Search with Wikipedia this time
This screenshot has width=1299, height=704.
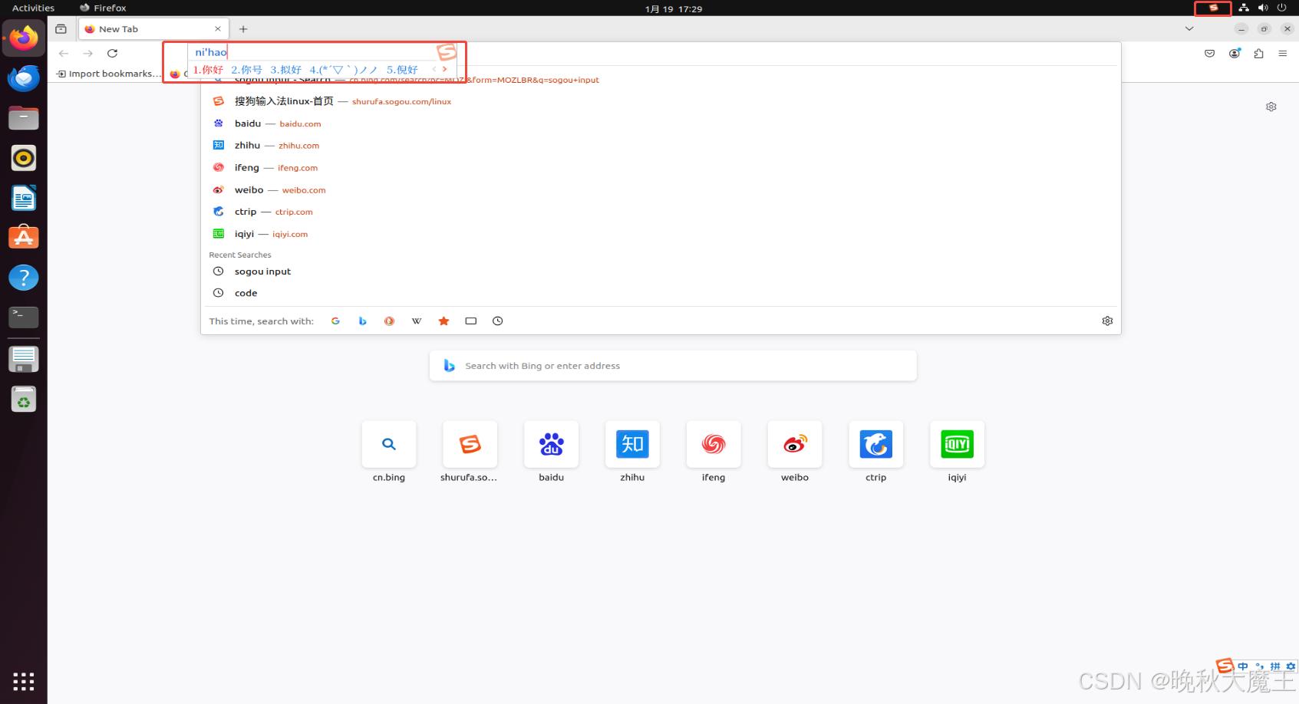point(417,321)
